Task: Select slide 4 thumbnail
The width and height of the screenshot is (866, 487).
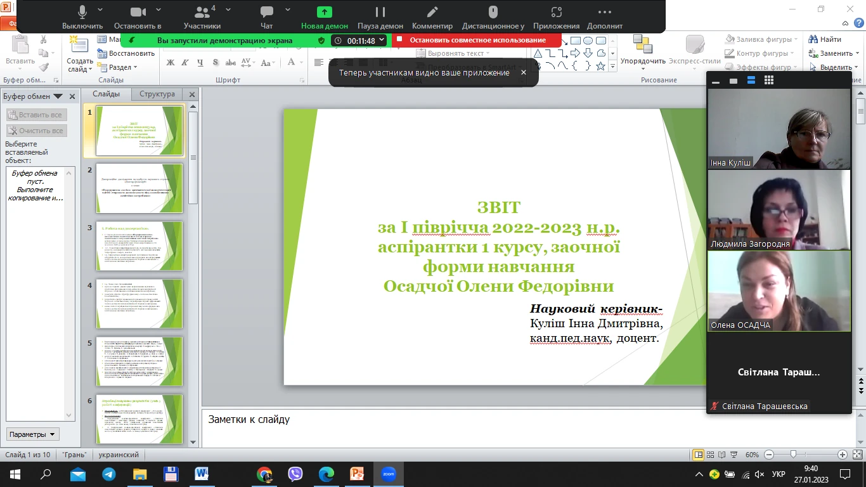Action: [139, 304]
